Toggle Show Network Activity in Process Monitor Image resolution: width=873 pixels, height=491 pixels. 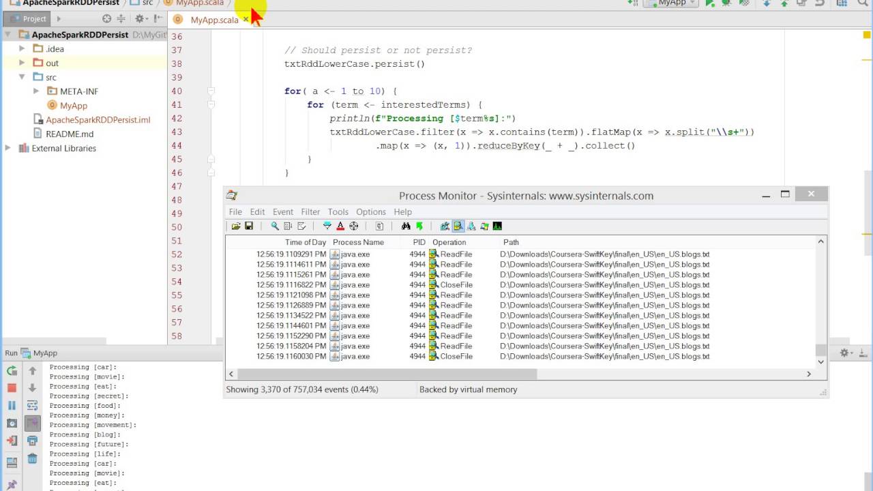[x=471, y=226]
